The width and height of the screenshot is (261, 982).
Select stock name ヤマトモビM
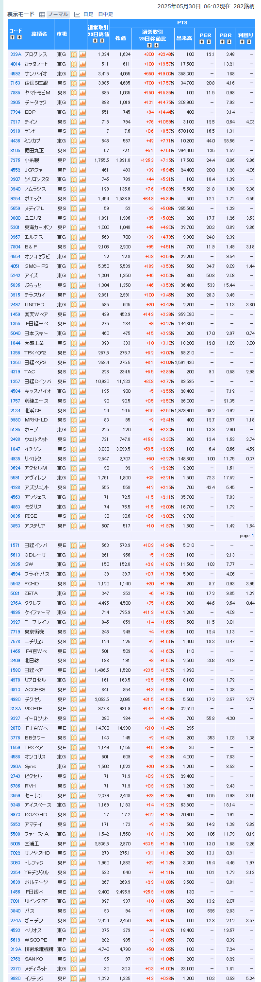click(37, 93)
